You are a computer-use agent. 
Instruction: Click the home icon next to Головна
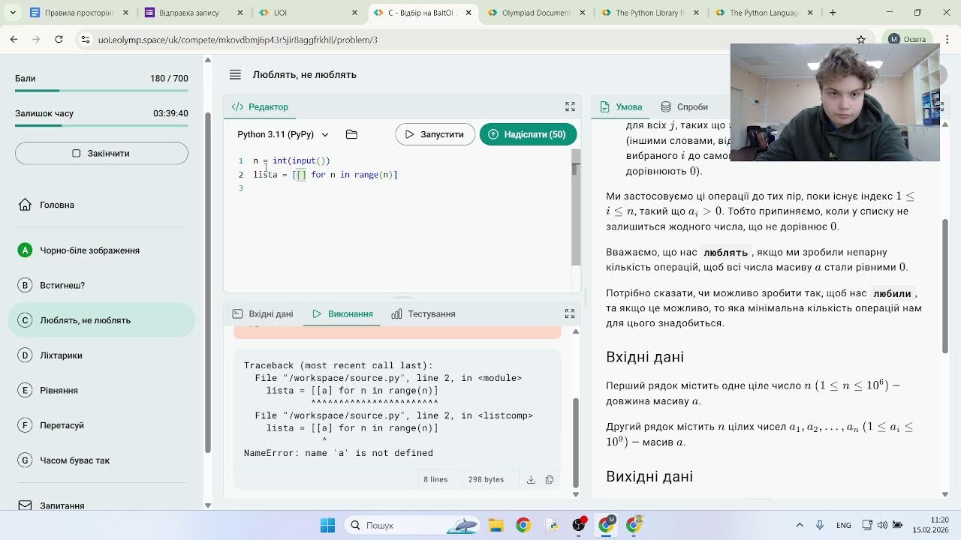tap(25, 205)
